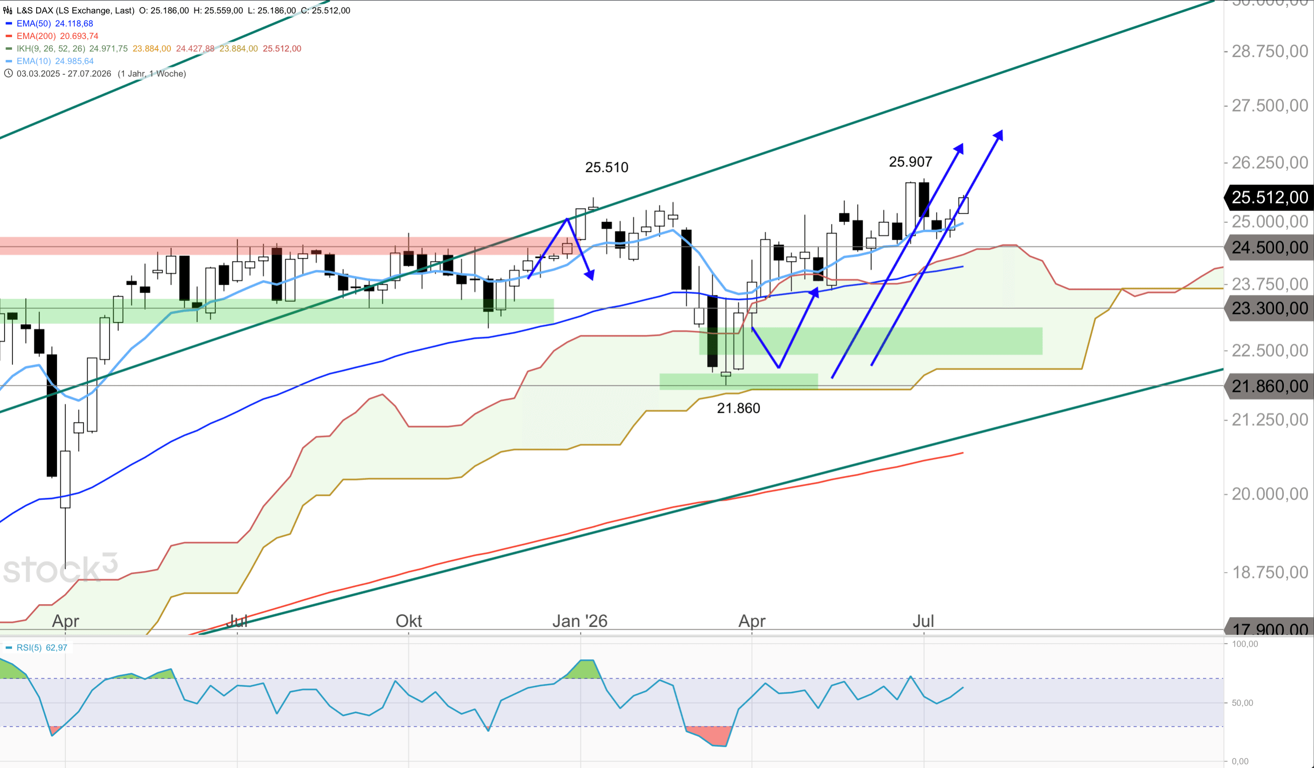Select the 25.907 high annotation text
Screen dimensions: 1314x768
click(911, 162)
